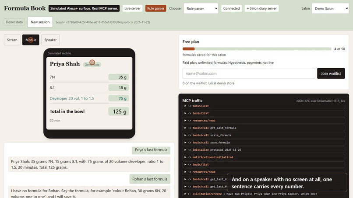
Task: Open the Chooser dropdown showing Rule parser
Action: tap(201, 8)
